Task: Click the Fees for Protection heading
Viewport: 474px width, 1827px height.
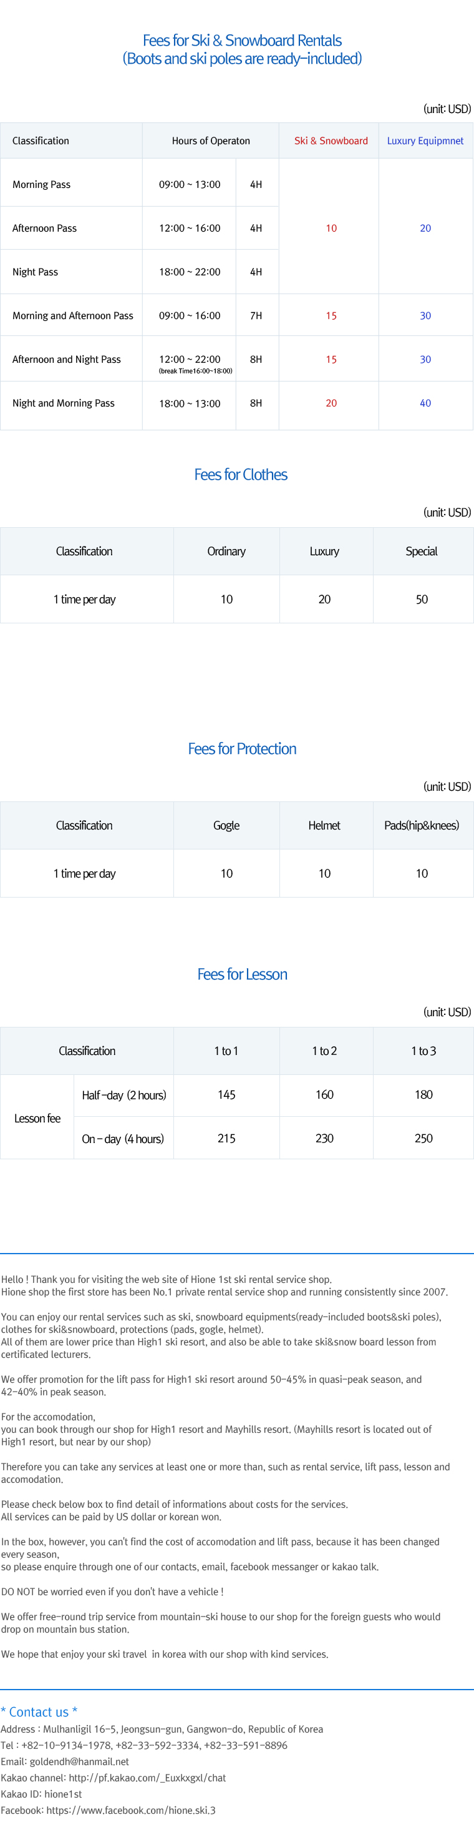Action: pyautogui.click(x=243, y=748)
